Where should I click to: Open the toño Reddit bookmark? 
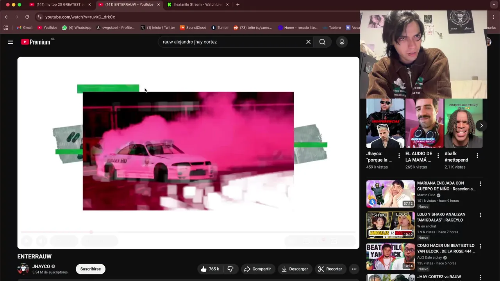[x=253, y=28]
